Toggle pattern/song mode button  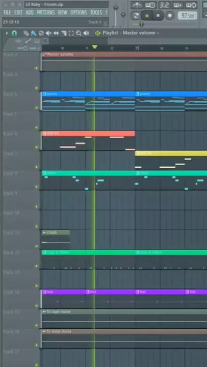(x=136, y=16)
